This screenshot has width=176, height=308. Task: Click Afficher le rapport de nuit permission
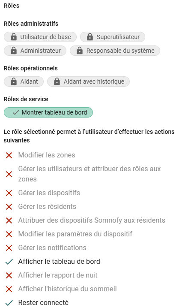click(58, 275)
